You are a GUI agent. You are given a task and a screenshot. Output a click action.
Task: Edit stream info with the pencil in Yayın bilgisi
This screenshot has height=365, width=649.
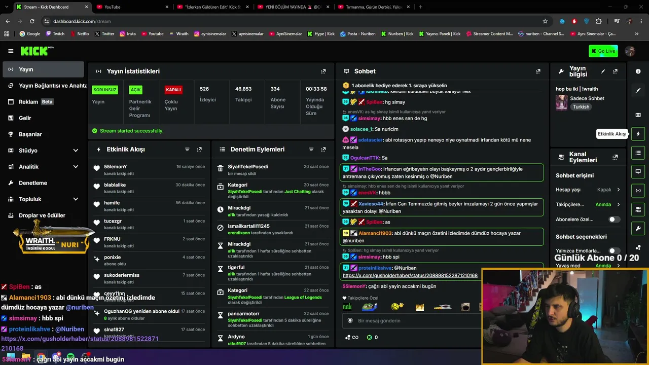[x=603, y=71]
